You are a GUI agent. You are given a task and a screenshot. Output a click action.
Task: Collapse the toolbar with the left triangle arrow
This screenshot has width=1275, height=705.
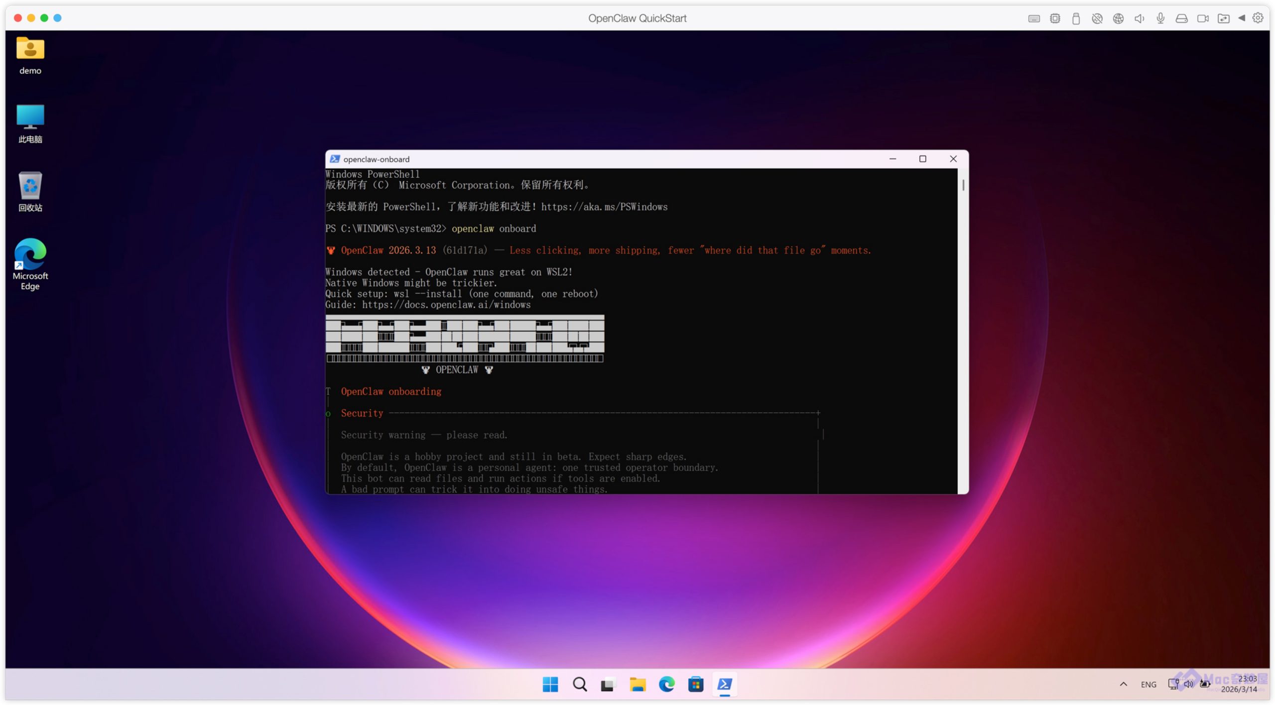coord(1242,18)
